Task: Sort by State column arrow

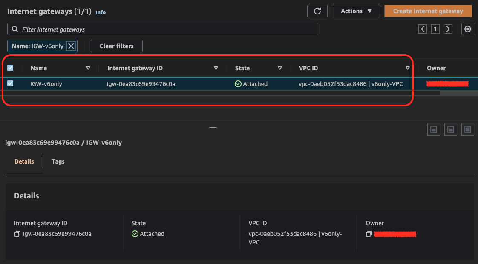Action: 280,68
